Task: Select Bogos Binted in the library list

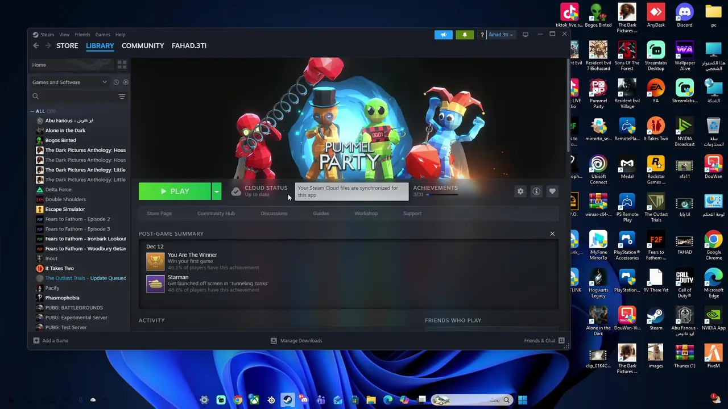Action: tap(60, 140)
